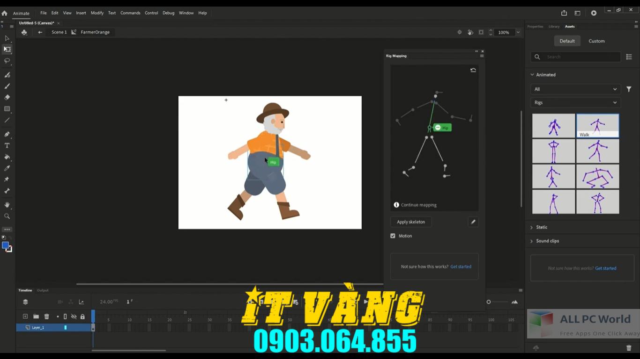Delete Layer_1 using the trash icon
This screenshot has height=359, width=640.
coord(46,316)
